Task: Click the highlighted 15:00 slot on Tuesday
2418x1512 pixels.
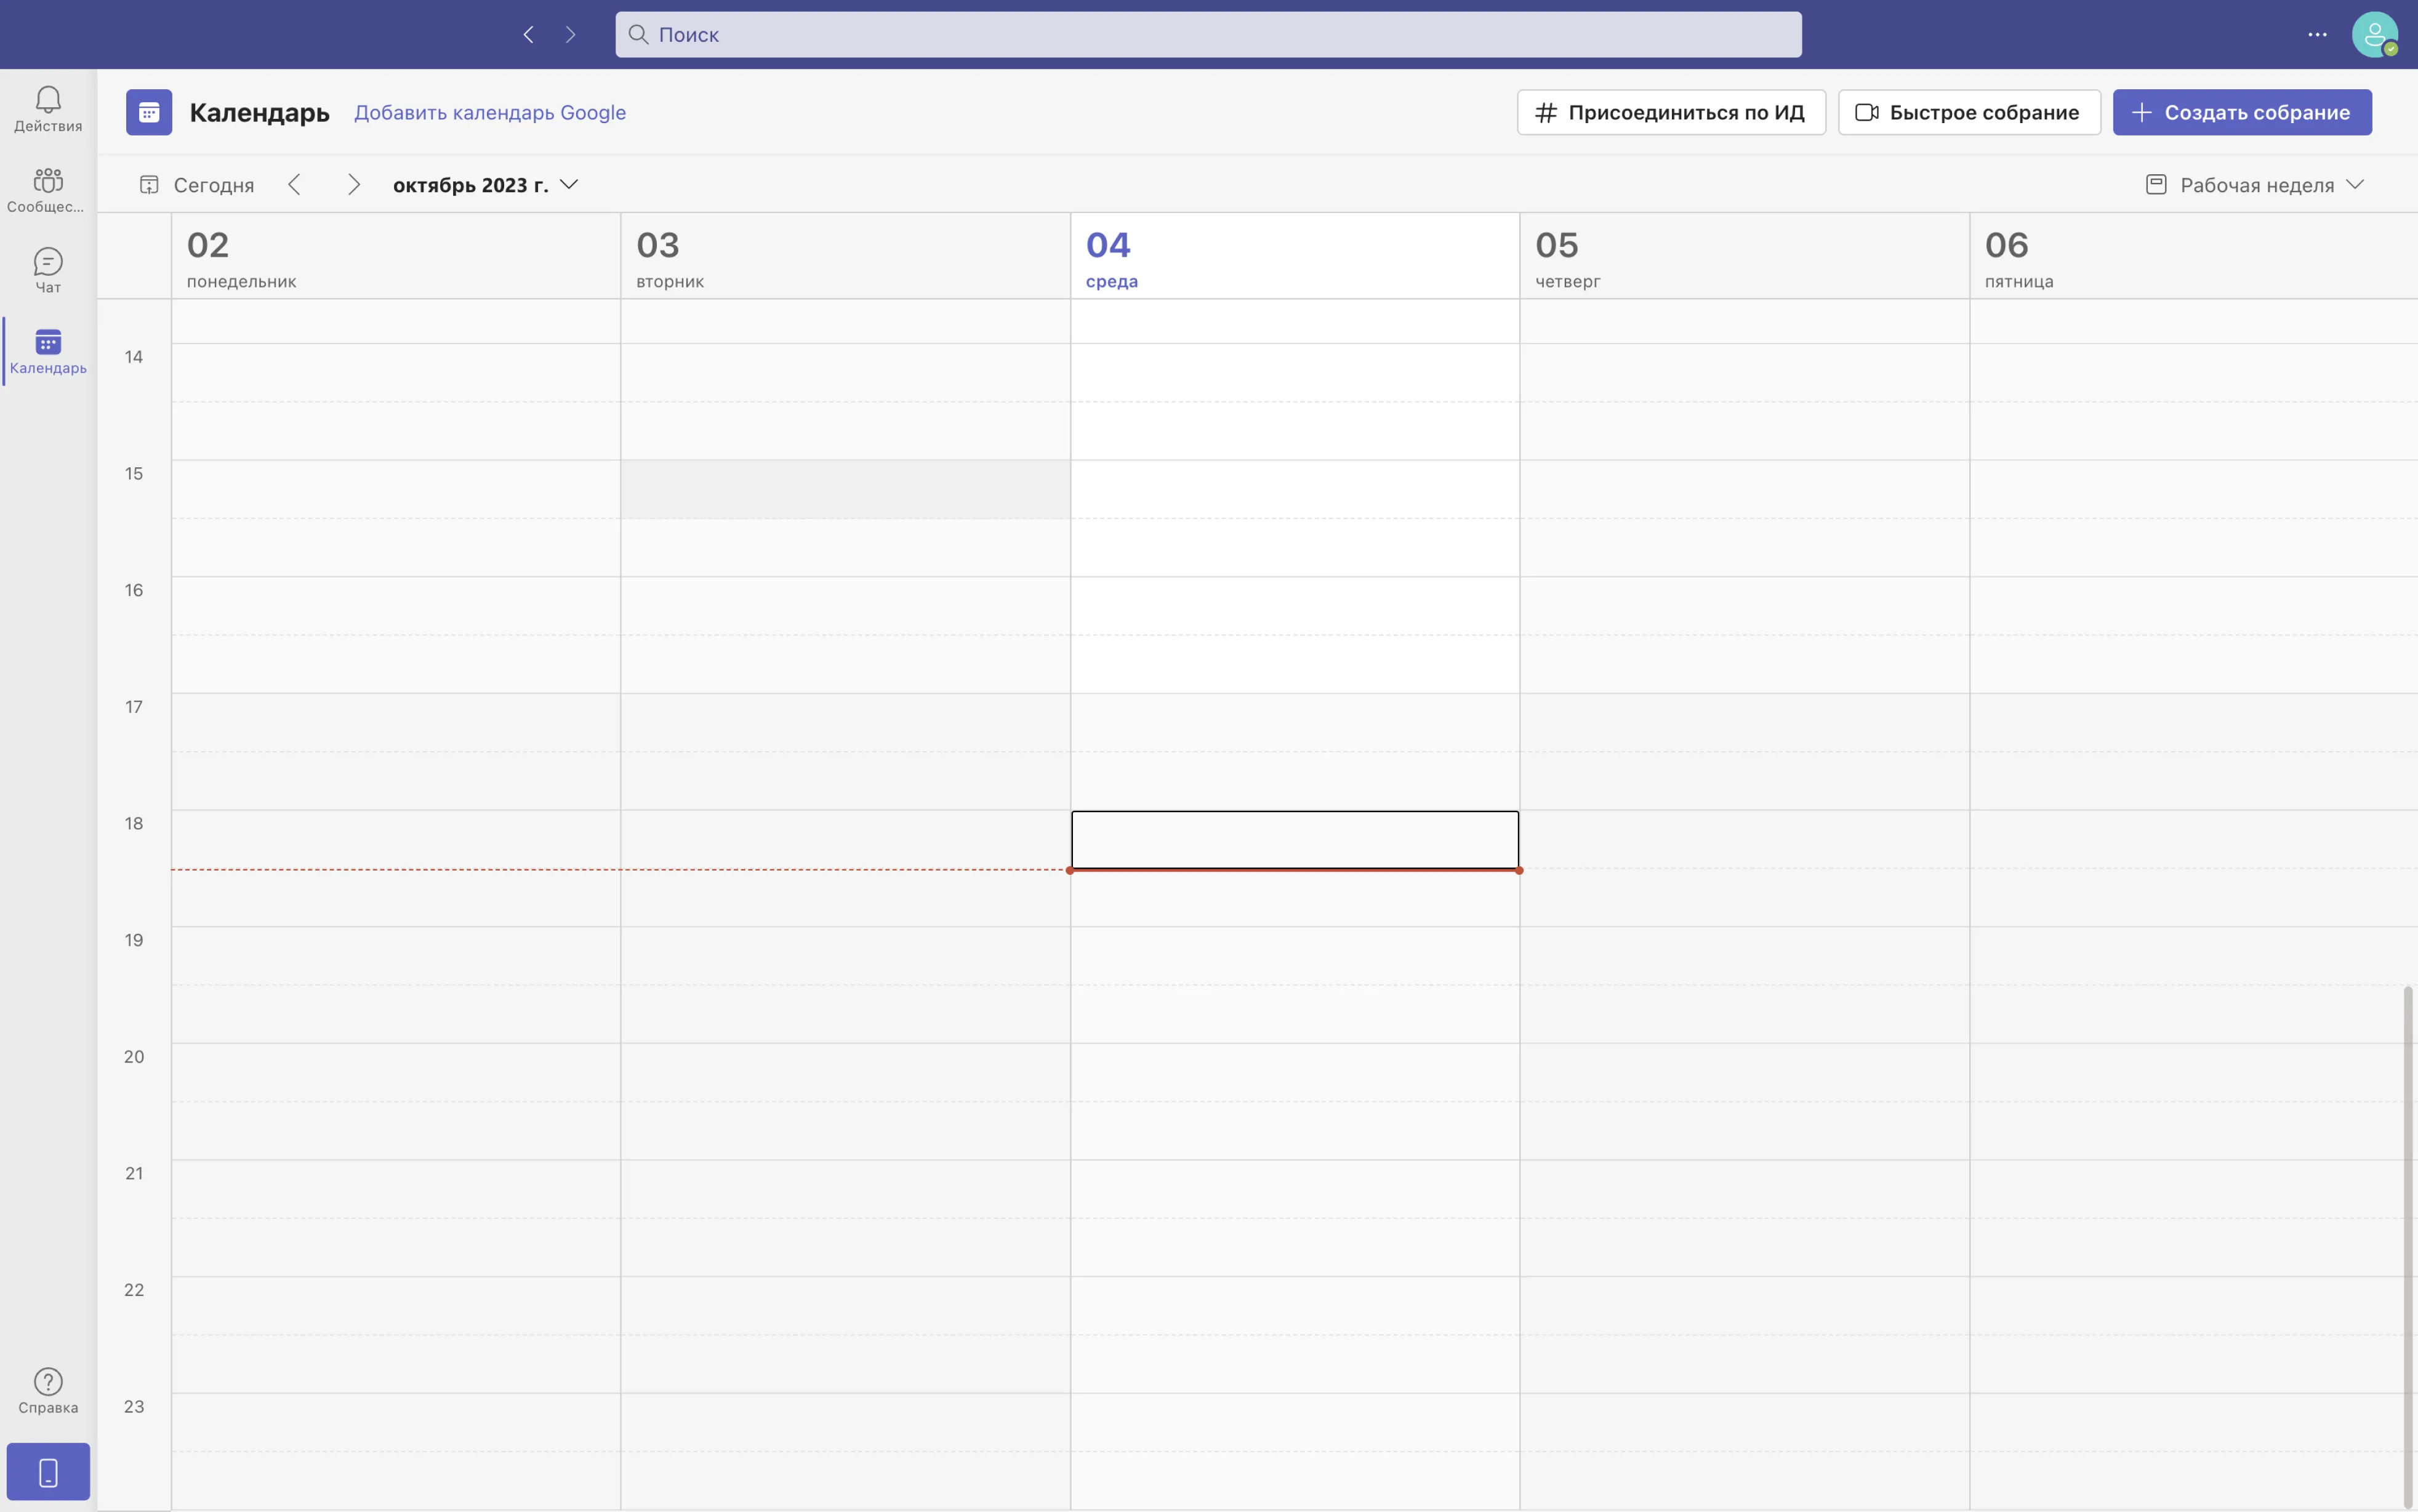Action: coord(846,489)
